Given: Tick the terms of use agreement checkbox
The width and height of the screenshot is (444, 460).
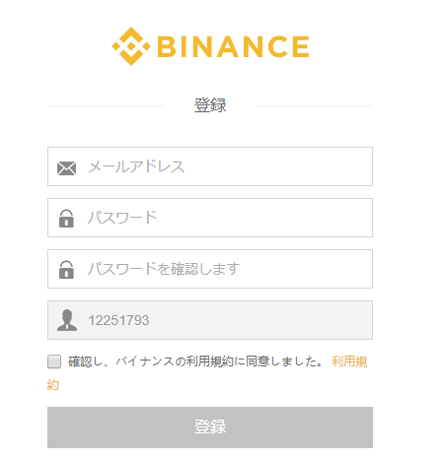Looking at the screenshot, I should click(x=54, y=361).
